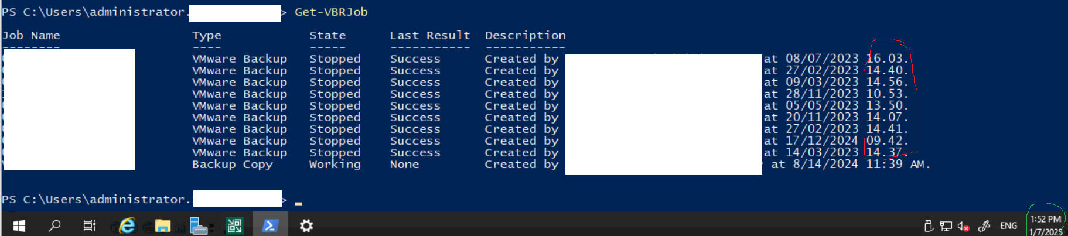
Task: Open File Explorer folder icon
Action: (162, 226)
